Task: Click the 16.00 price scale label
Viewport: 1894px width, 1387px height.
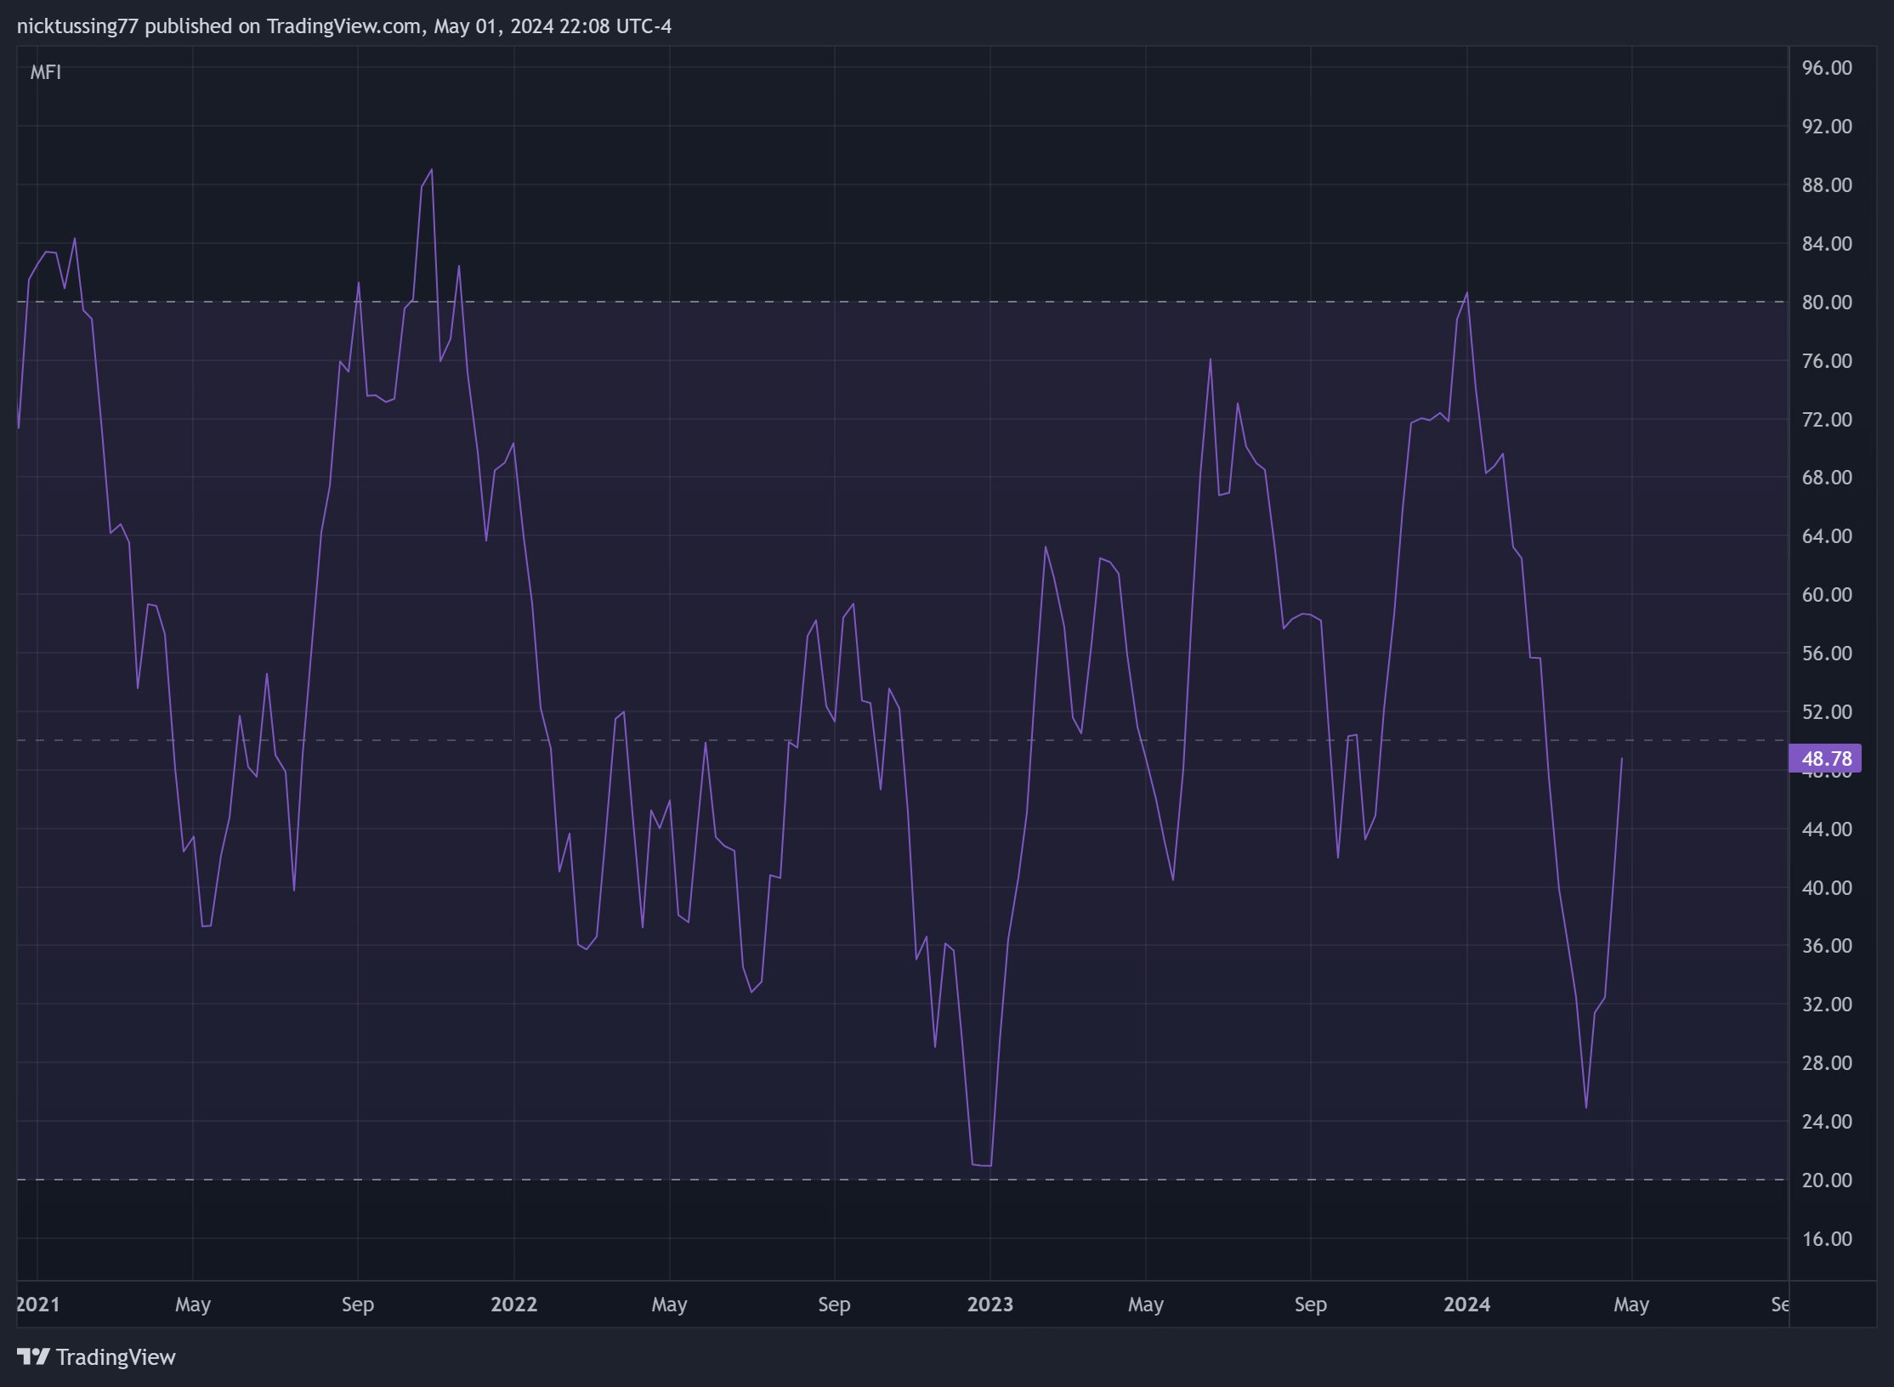Action: coord(1827,1239)
